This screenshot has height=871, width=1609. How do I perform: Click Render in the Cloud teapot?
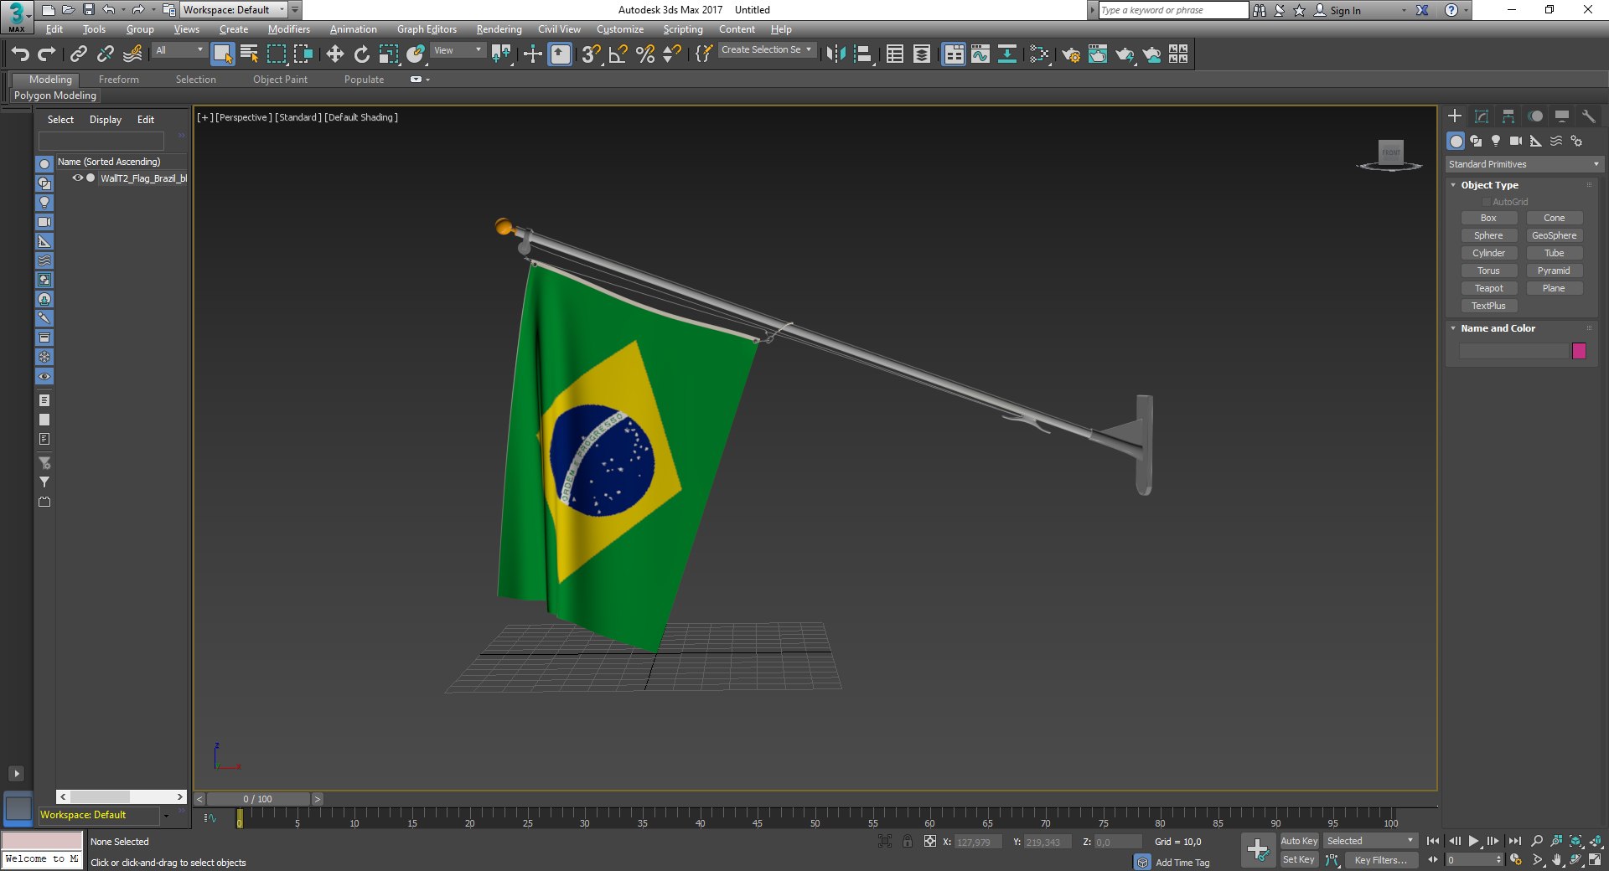point(1152,54)
